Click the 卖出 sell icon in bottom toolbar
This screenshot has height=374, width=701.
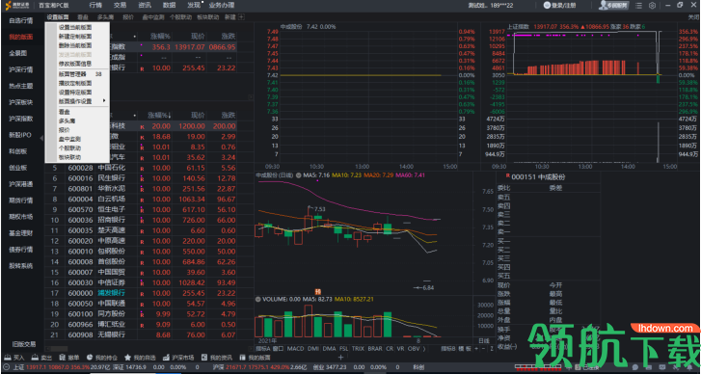click(35, 358)
